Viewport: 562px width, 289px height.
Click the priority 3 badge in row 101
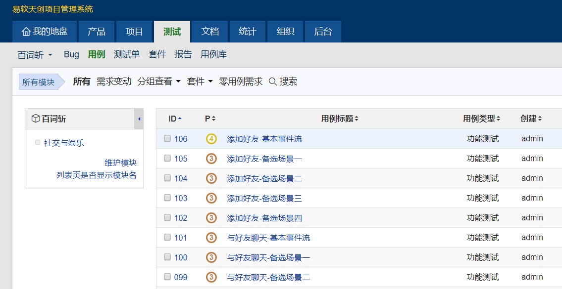(211, 238)
